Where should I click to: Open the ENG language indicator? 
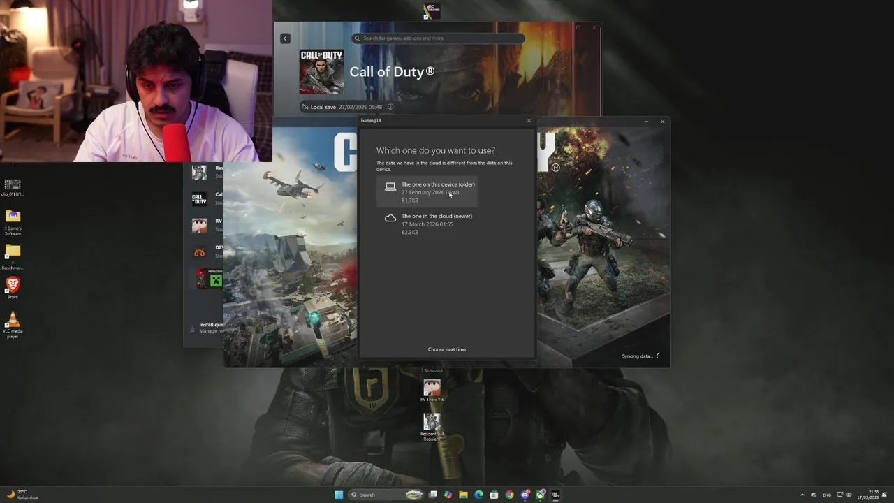pos(827,495)
